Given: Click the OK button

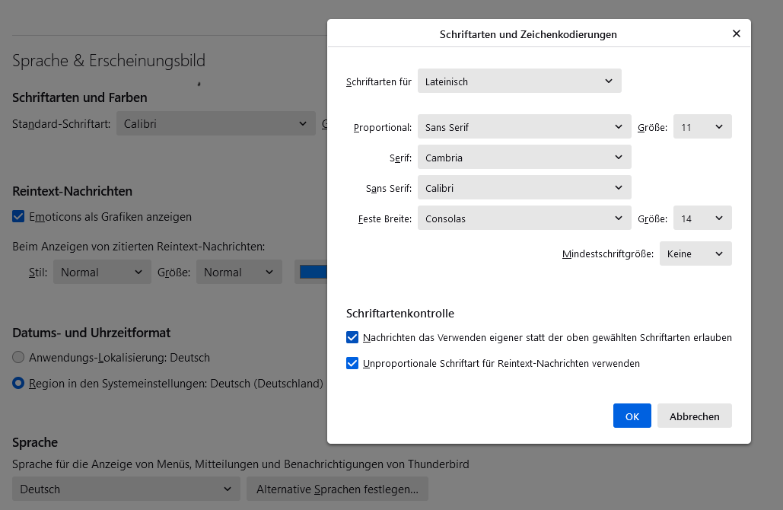Looking at the screenshot, I should [632, 416].
